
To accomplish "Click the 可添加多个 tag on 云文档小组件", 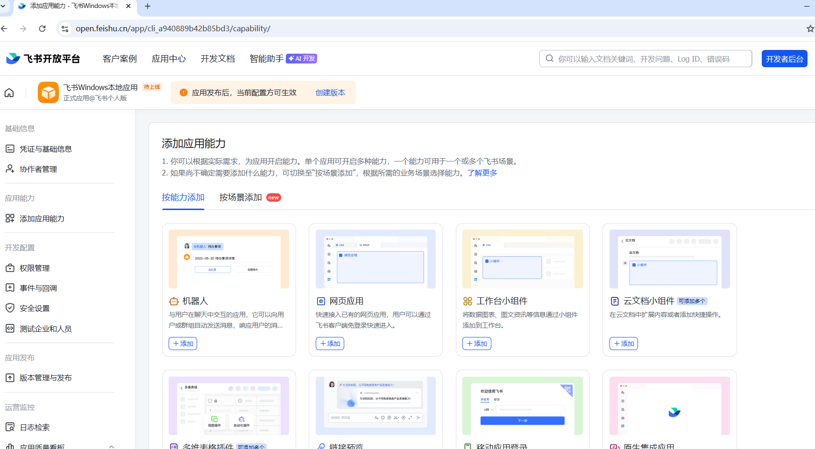I will (x=692, y=301).
